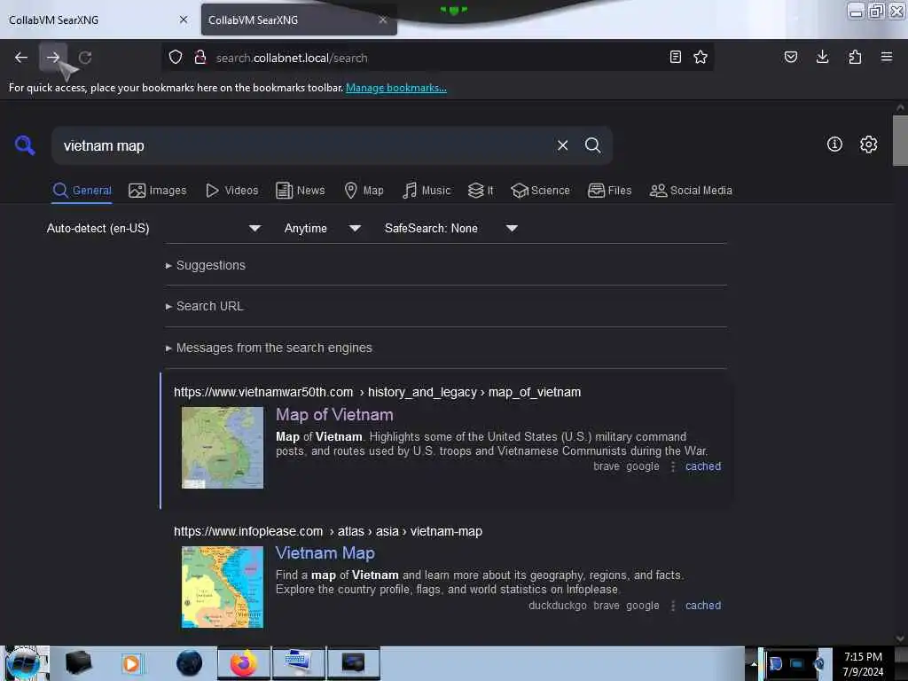
Task: Toggle reader view icon in address bar
Action: pyautogui.click(x=675, y=57)
